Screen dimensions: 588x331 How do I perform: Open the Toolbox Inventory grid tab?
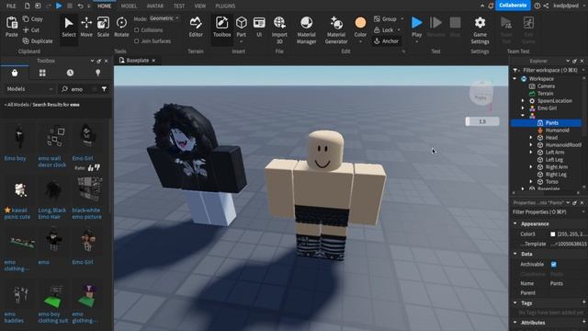click(x=42, y=73)
